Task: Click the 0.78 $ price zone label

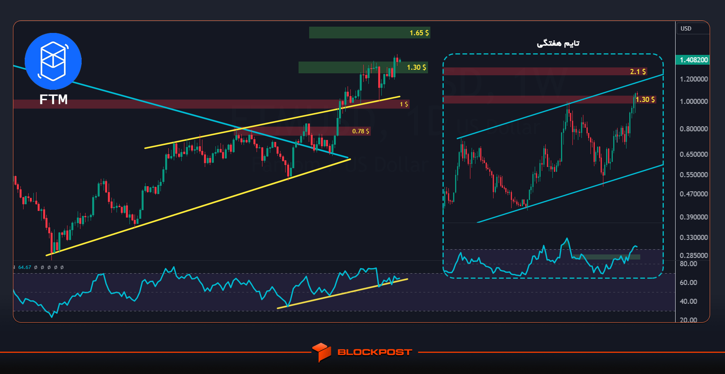Action: click(361, 131)
